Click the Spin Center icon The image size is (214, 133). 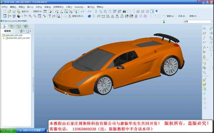pos(9,16)
